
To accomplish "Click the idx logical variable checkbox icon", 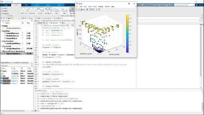I will 1,76.
